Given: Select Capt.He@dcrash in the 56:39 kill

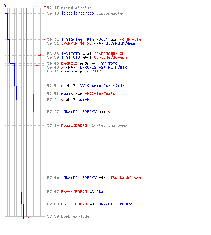Looking at the screenshot, I should 110,57.
